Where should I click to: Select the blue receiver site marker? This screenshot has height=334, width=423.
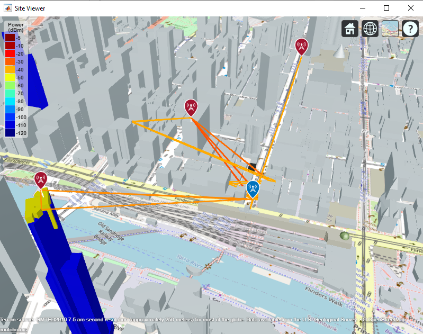click(253, 189)
